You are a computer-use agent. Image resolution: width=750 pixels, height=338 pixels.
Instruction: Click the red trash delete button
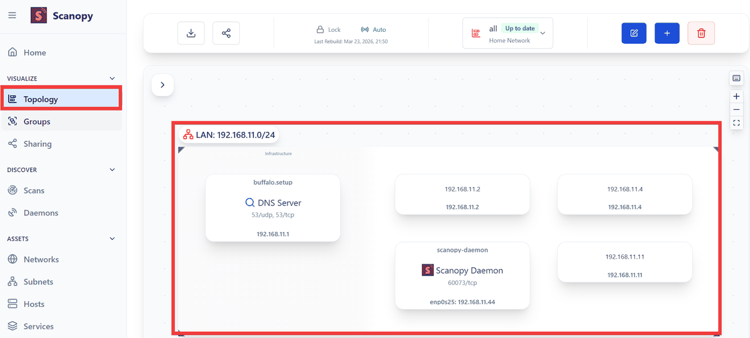click(x=701, y=33)
